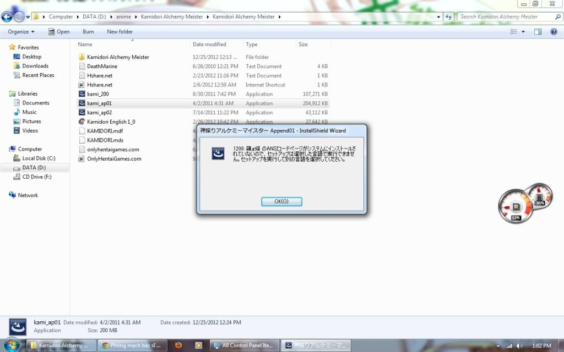This screenshot has height=352, width=564.
Task: Select the KAMIDORI.mdf file icon
Action: (82, 131)
